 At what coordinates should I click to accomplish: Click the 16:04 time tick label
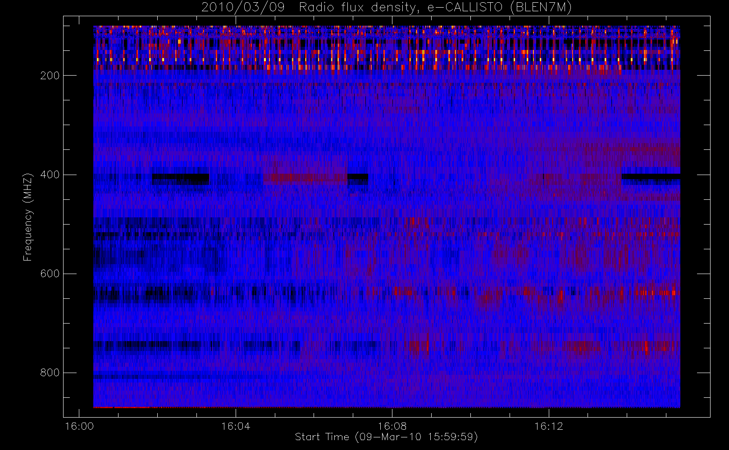(236, 426)
